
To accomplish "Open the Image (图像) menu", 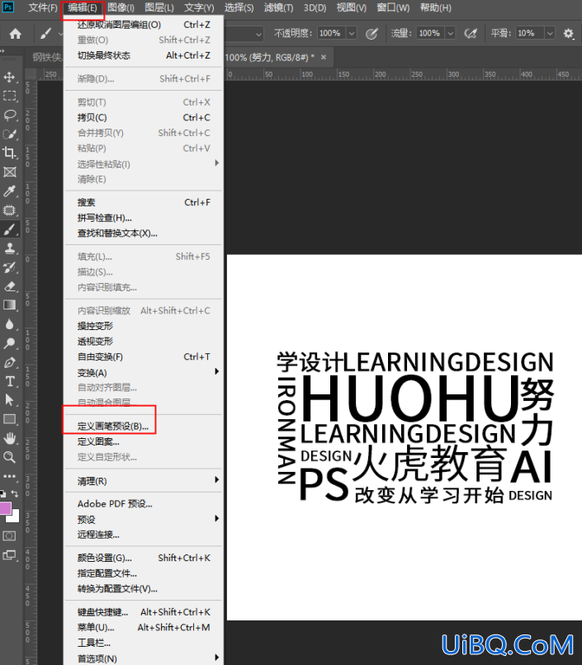I will pyautogui.click(x=121, y=7).
